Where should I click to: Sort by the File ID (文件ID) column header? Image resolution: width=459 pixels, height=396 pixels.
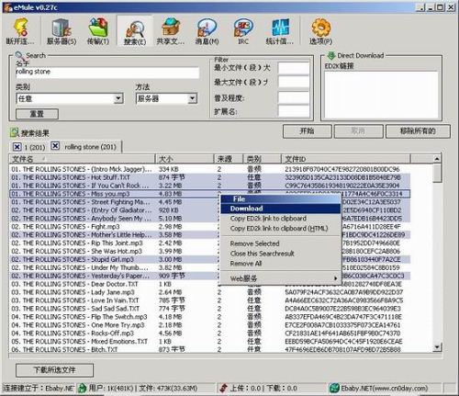pyautogui.click(x=346, y=159)
